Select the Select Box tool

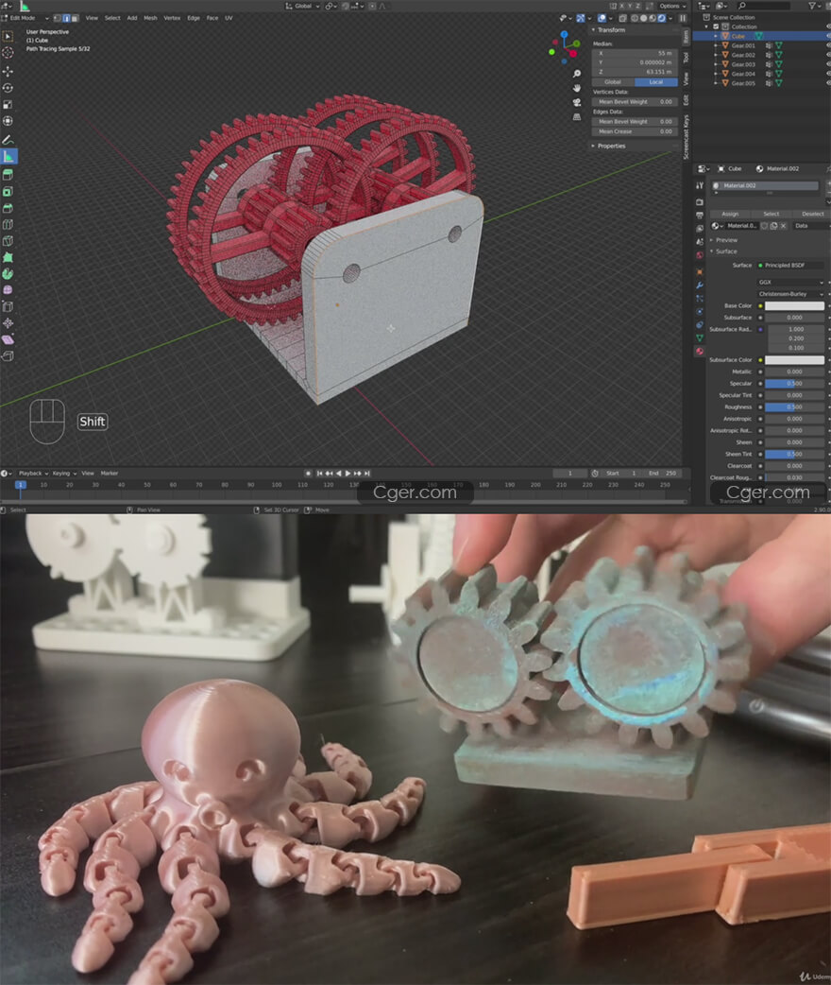8,37
